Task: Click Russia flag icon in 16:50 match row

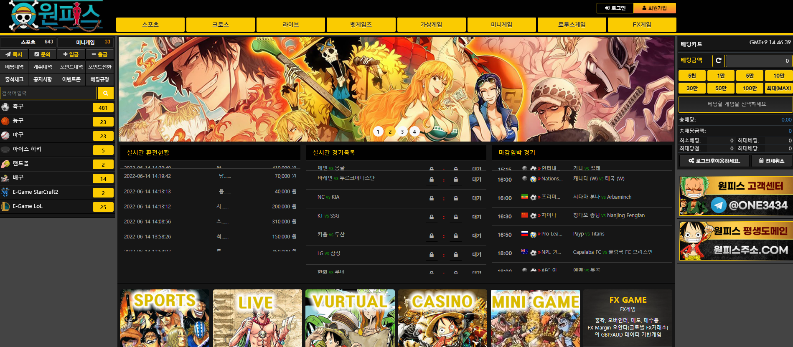Action: tap(524, 233)
